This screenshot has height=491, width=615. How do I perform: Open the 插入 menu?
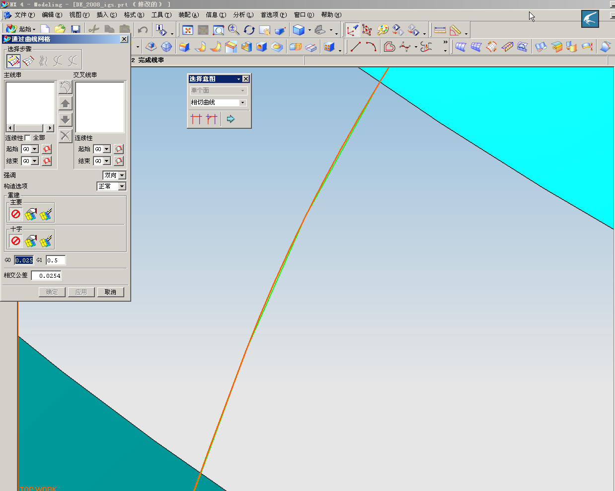point(107,15)
